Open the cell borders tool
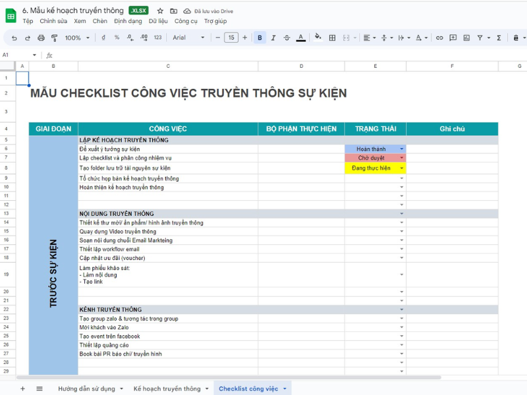The width and height of the screenshot is (527, 395). pyautogui.click(x=333, y=38)
